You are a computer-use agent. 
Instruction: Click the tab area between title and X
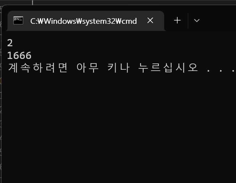point(142,21)
